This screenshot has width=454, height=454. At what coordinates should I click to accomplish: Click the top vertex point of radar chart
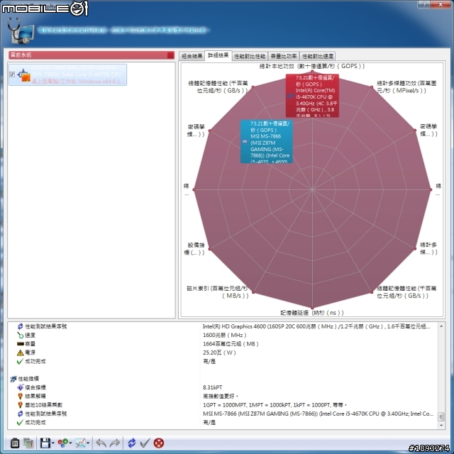(x=312, y=71)
